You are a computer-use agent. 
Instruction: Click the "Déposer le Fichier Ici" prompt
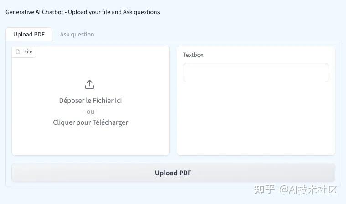90,100
